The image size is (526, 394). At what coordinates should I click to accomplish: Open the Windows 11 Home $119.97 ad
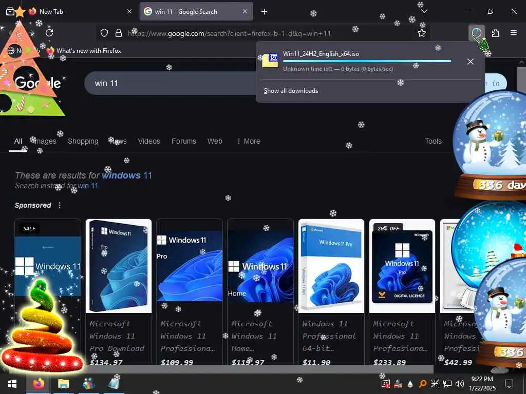pos(260,292)
